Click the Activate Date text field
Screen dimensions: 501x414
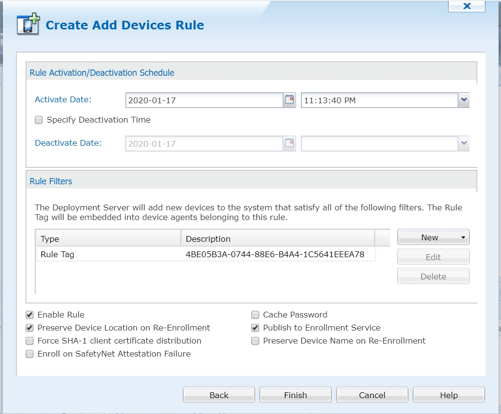(203, 101)
